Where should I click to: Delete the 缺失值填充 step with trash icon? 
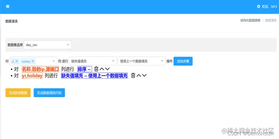tap(133, 75)
